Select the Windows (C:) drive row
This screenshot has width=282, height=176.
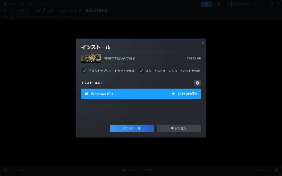141,94
